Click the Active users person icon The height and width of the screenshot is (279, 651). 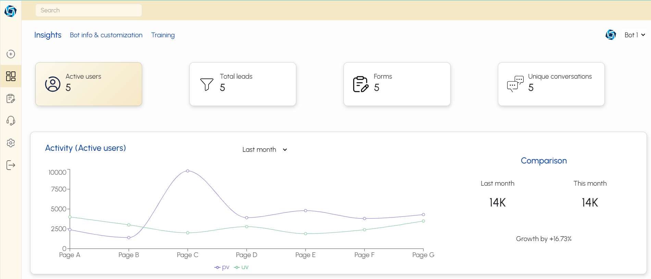tap(53, 84)
